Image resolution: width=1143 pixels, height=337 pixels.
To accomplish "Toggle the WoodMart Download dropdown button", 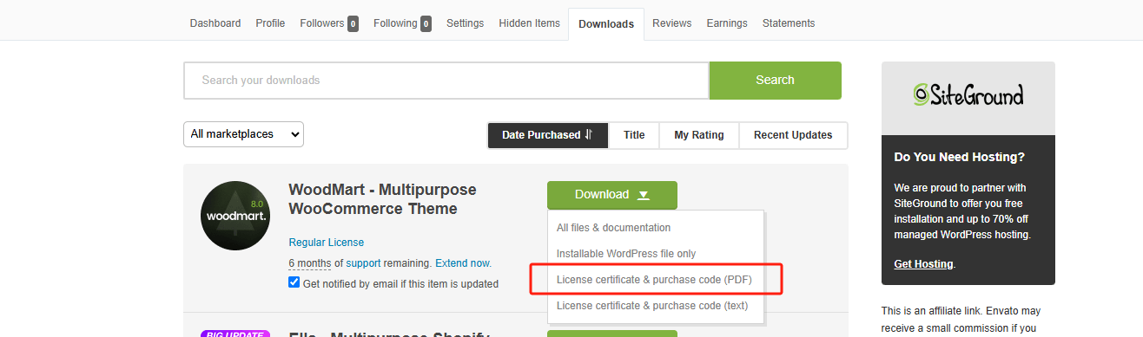I will tap(612, 195).
